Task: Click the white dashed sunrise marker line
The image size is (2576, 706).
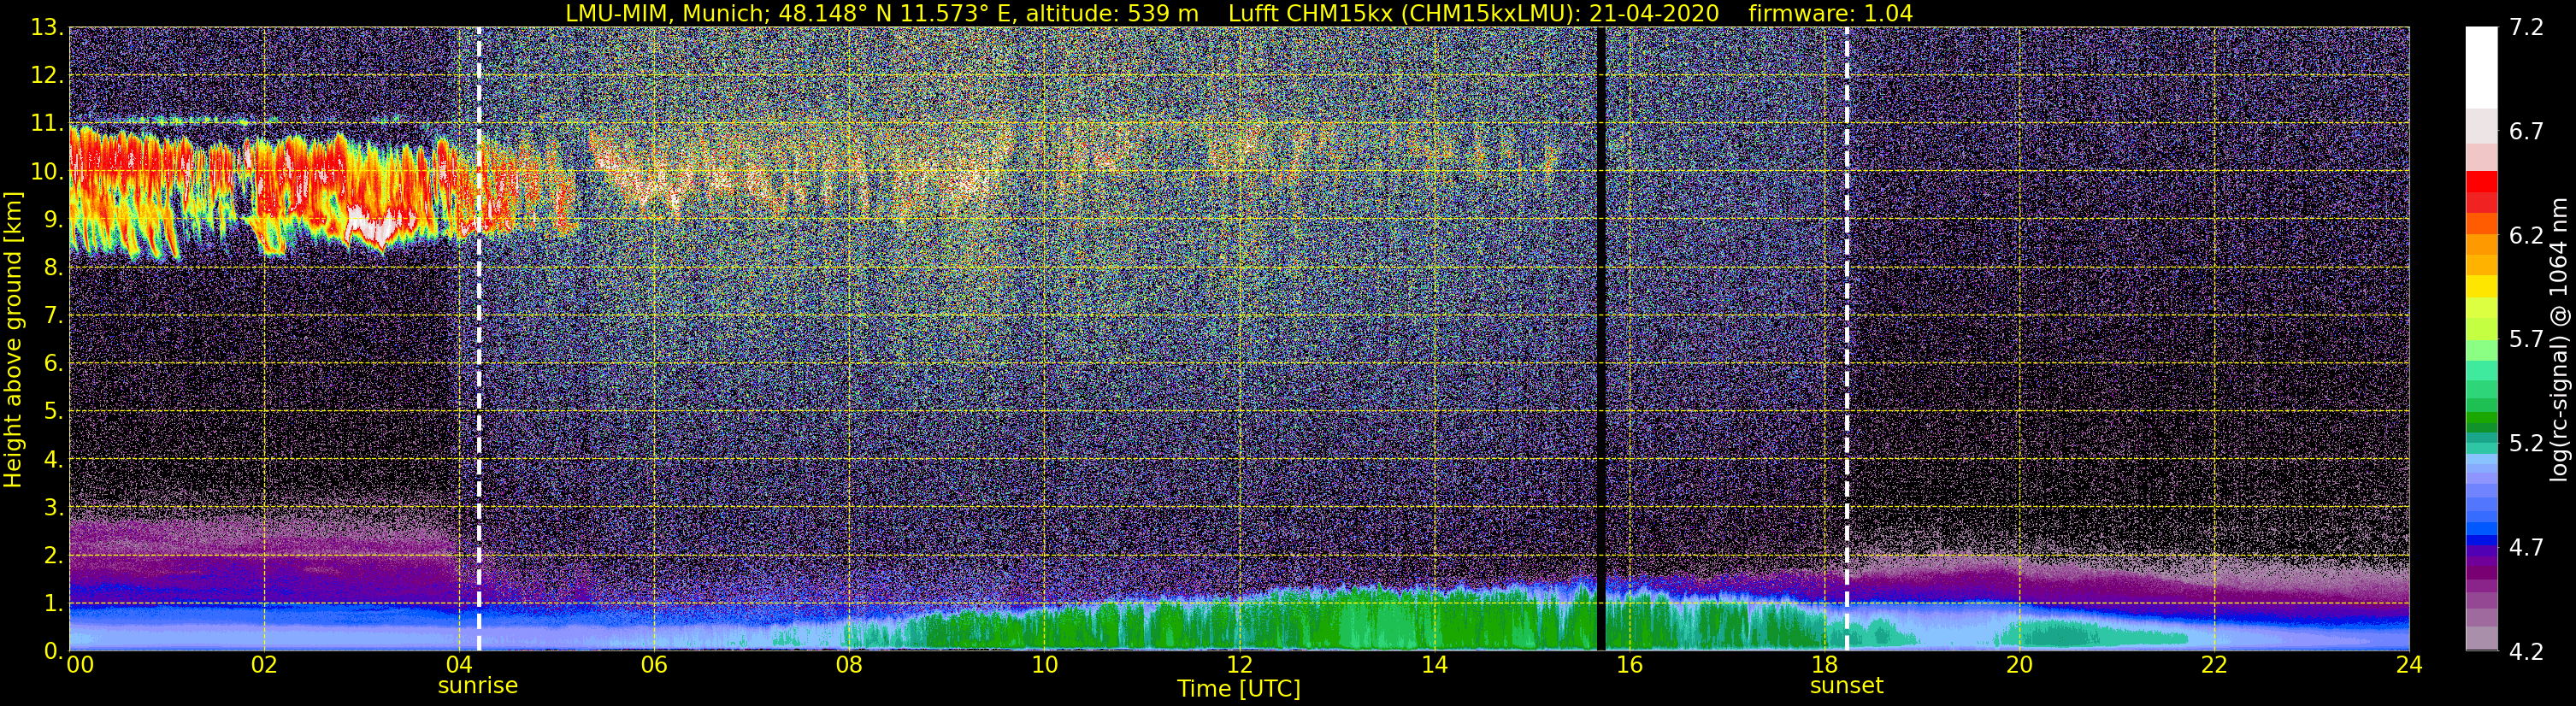Action: 479,339
